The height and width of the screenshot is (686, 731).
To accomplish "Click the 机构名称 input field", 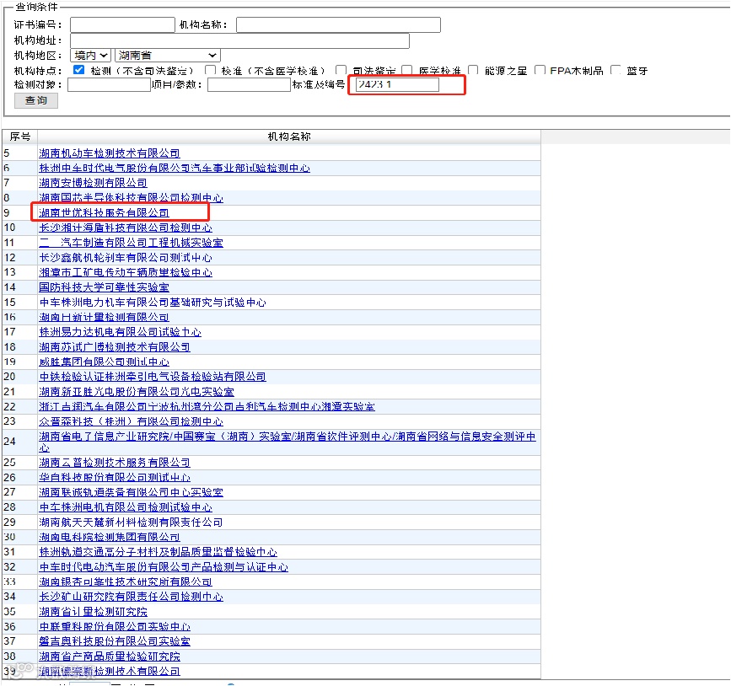I will (338, 24).
